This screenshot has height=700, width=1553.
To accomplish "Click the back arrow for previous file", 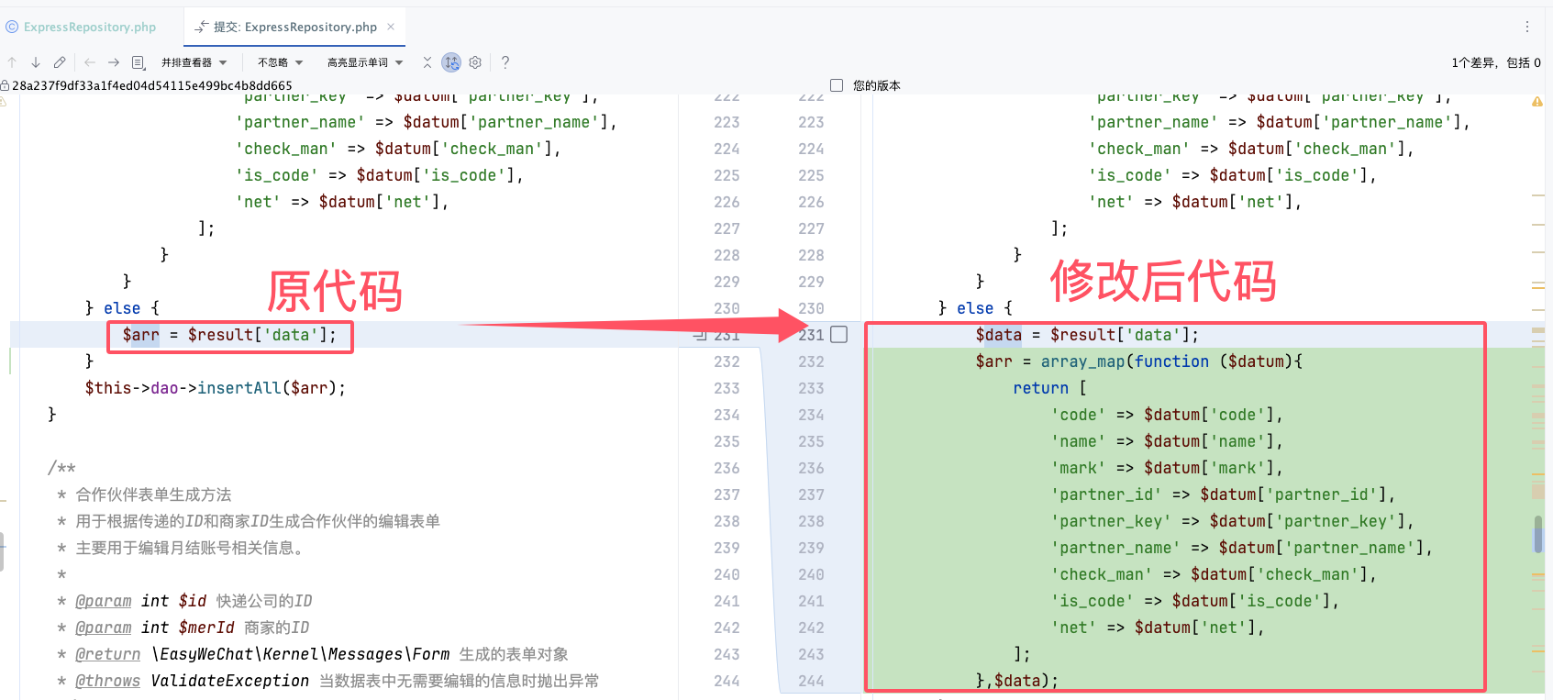I will pos(90,62).
